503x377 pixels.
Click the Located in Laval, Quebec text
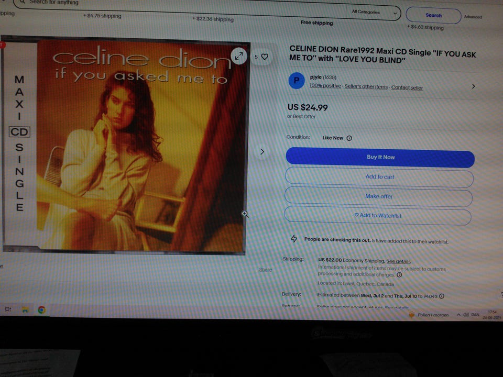pyautogui.click(x=355, y=284)
